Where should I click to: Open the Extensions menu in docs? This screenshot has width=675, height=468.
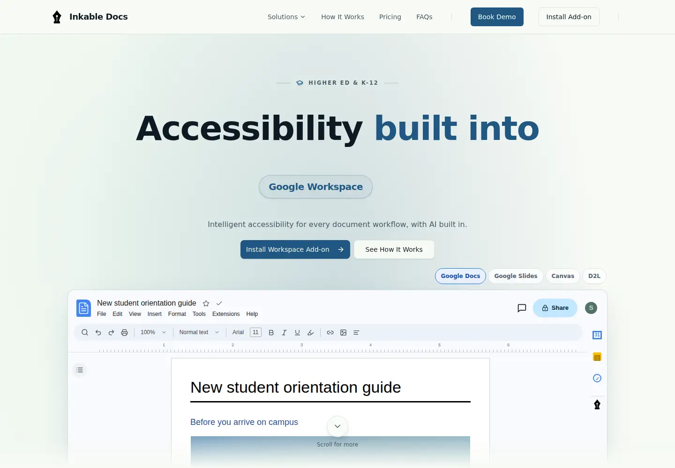pyautogui.click(x=226, y=314)
